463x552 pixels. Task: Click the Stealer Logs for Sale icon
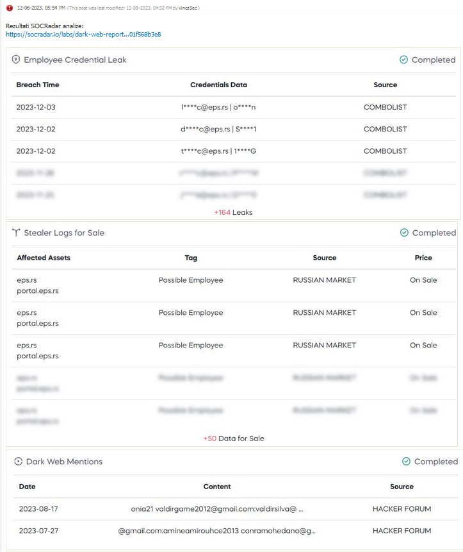click(x=17, y=233)
